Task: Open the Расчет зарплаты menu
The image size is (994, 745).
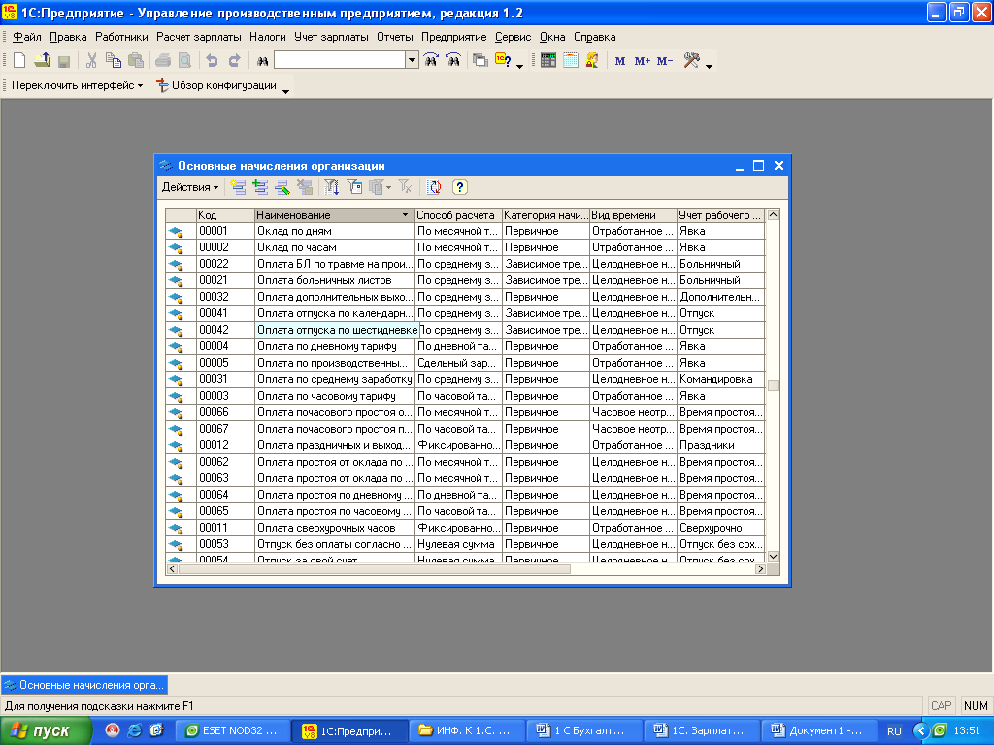Action: tap(198, 37)
